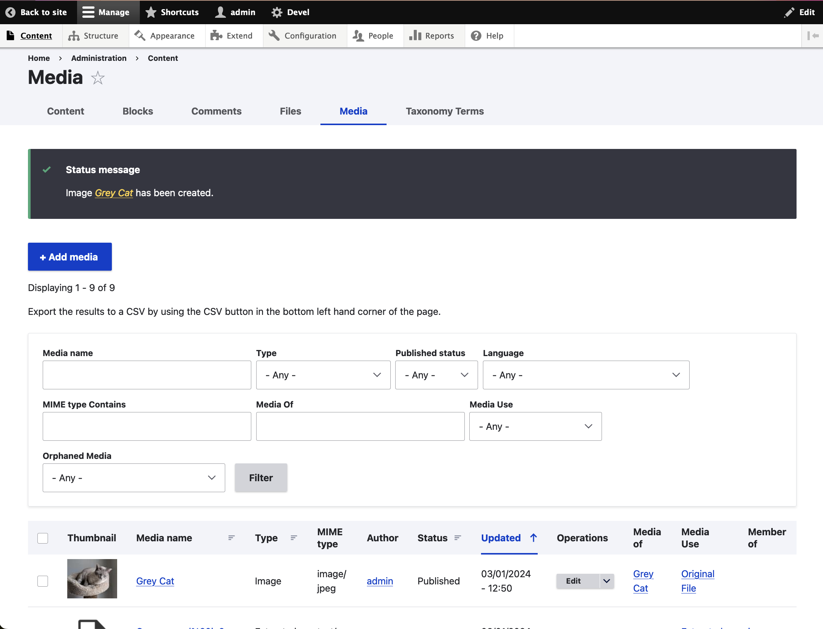Check the Grey Cat row checkbox
The image size is (823, 629).
(43, 581)
